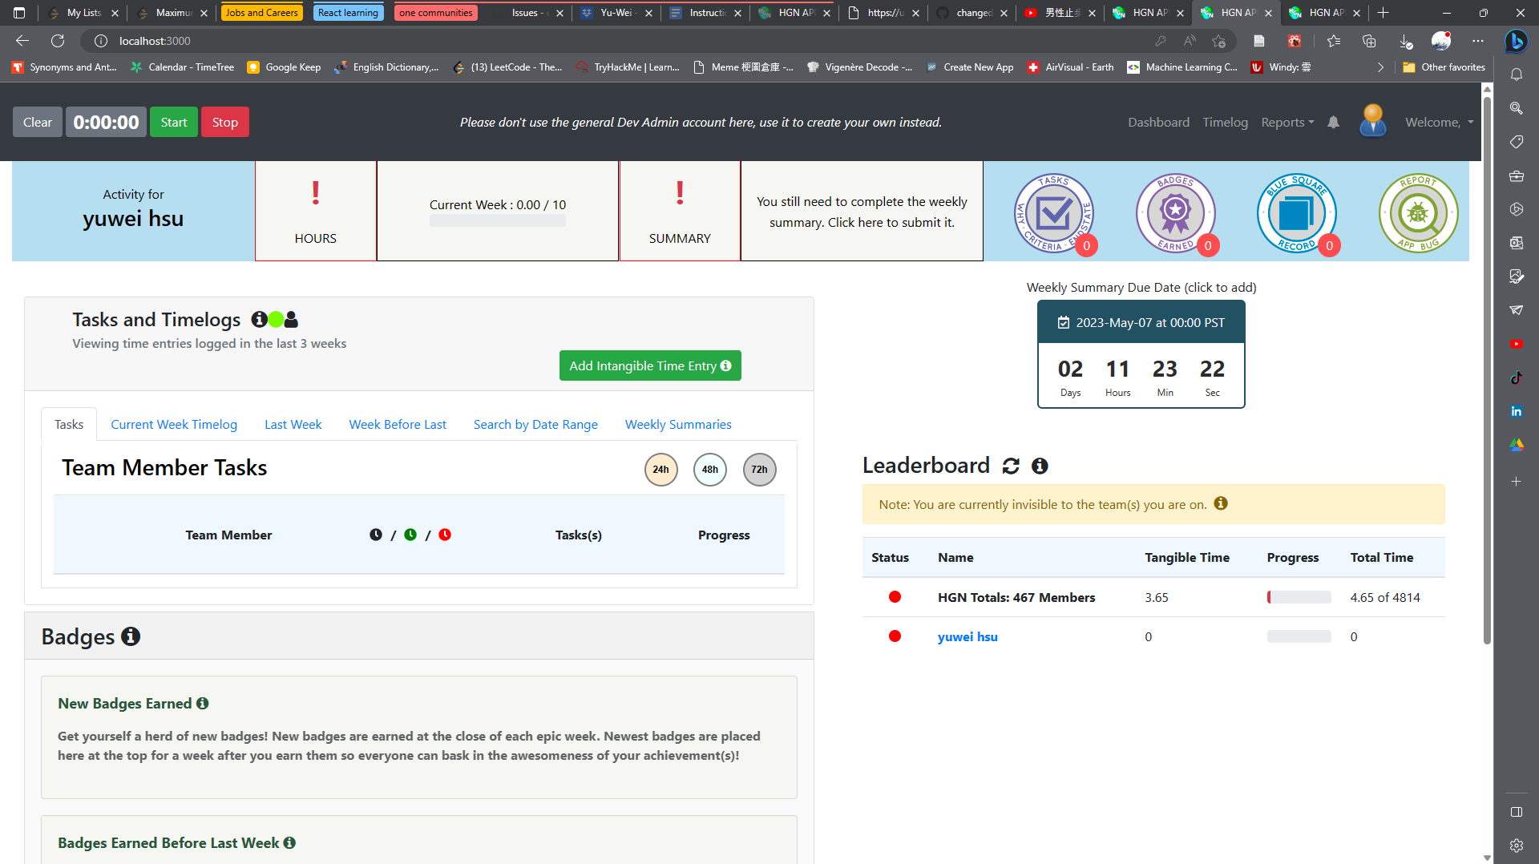The height and width of the screenshot is (864, 1539).
Task: Click the weekly summary due date box
Action: pyautogui.click(x=1141, y=354)
